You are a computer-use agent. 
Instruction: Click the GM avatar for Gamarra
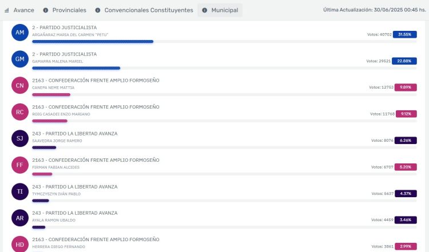20,59
